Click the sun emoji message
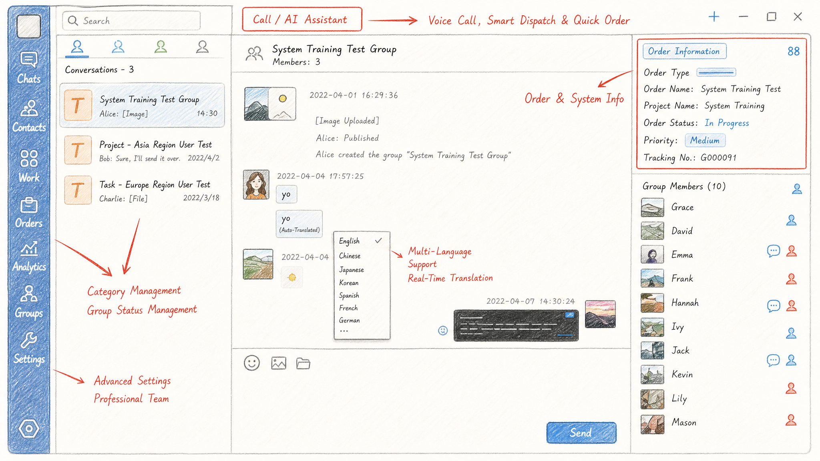The image size is (820, 461). (292, 277)
